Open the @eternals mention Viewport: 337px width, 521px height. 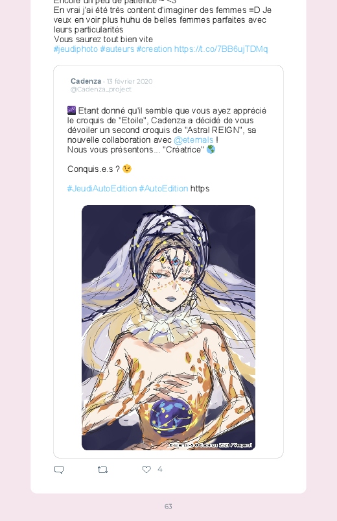pos(194,140)
